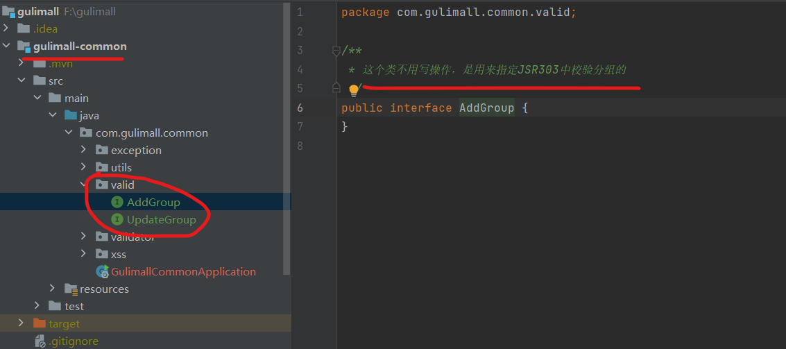Select the target folder label

click(x=64, y=324)
